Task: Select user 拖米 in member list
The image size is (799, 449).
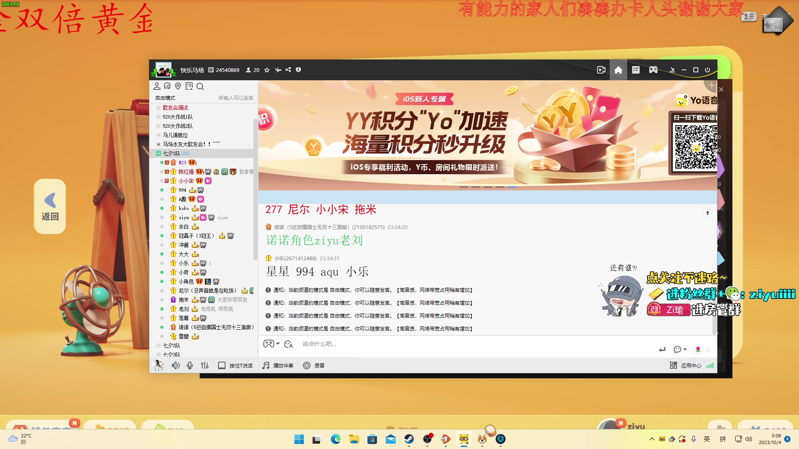Action: pyautogui.click(x=184, y=300)
